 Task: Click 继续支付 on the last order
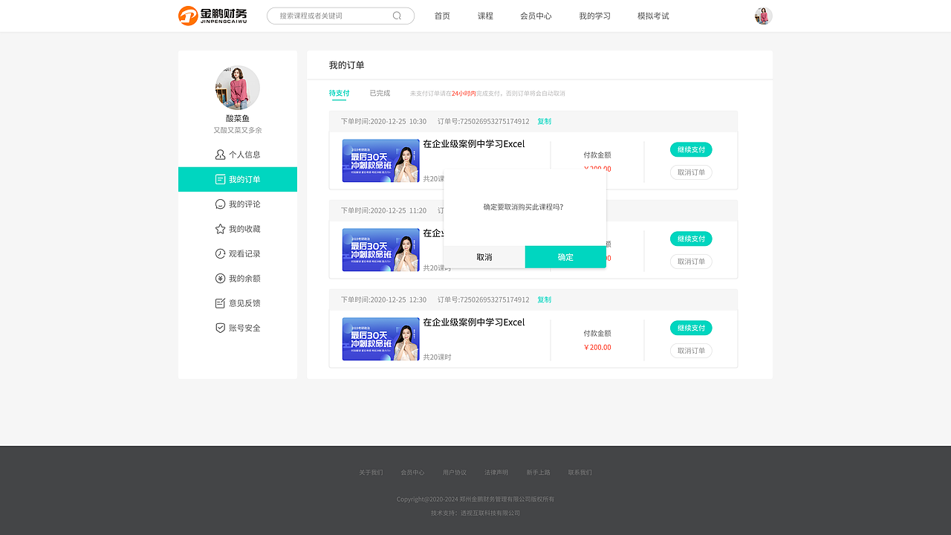coord(690,328)
